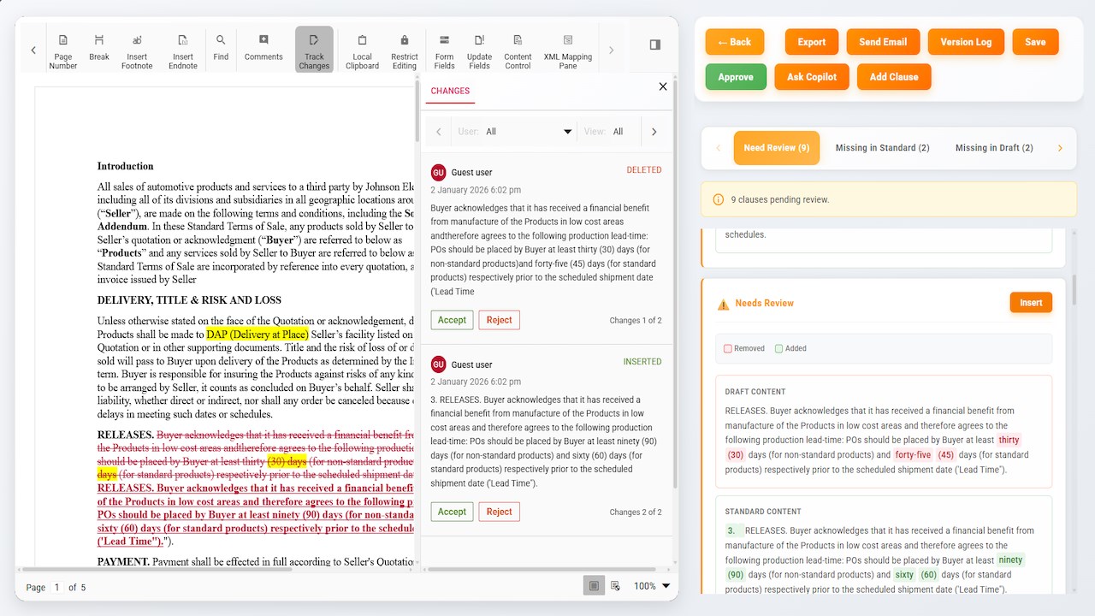Open Local Clipboard option

(362, 51)
